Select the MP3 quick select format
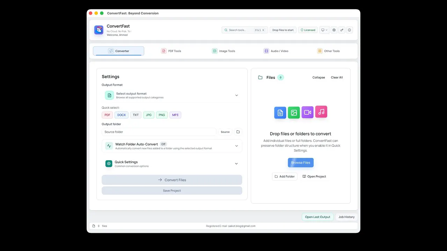The image size is (447, 251). pos(175,115)
